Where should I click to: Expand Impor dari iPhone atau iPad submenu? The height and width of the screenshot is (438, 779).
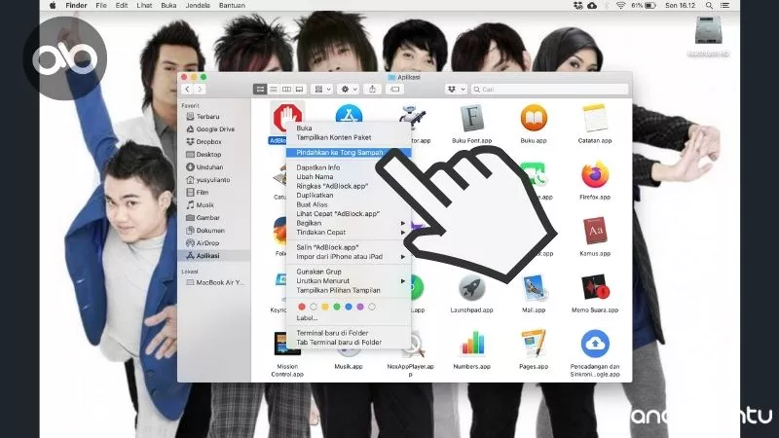pos(349,257)
